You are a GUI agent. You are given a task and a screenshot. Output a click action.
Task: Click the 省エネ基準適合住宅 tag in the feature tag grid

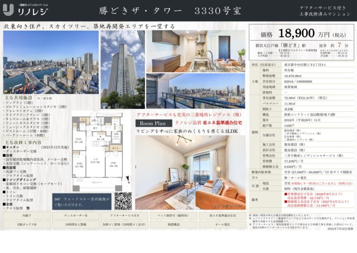[223, 216]
